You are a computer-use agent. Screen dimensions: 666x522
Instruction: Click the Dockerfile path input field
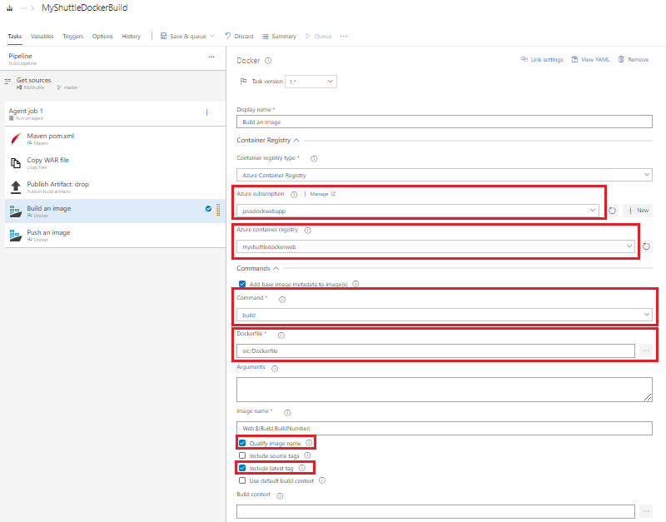pyautogui.click(x=435, y=350)
